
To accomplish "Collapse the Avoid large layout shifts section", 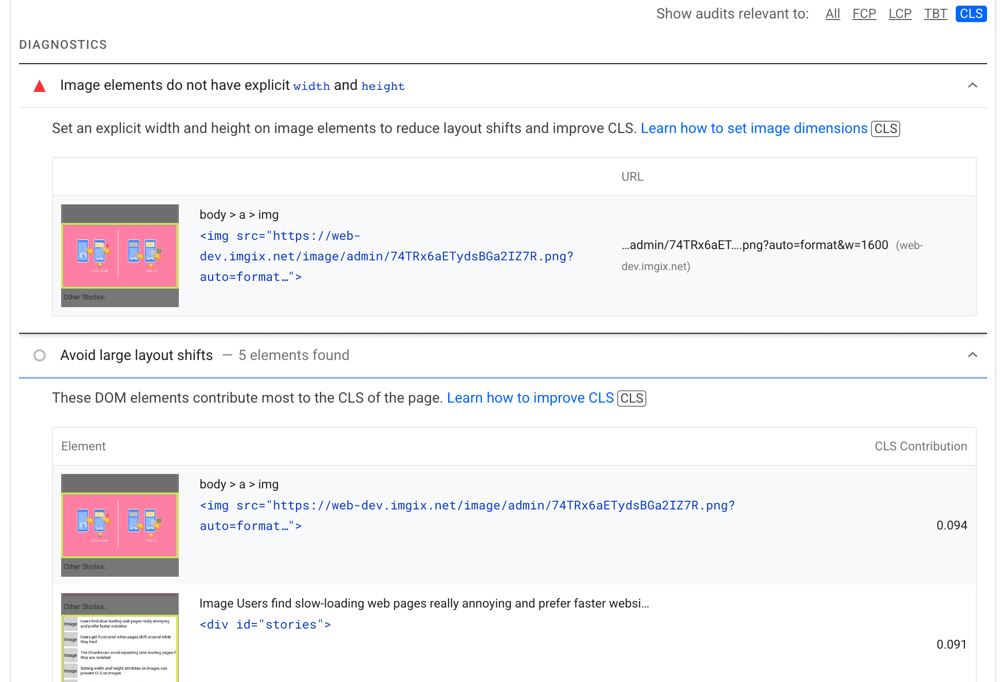I will [x=973, y=355].
